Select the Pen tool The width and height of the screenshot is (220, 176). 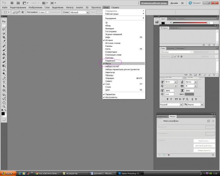click(4, 78)
